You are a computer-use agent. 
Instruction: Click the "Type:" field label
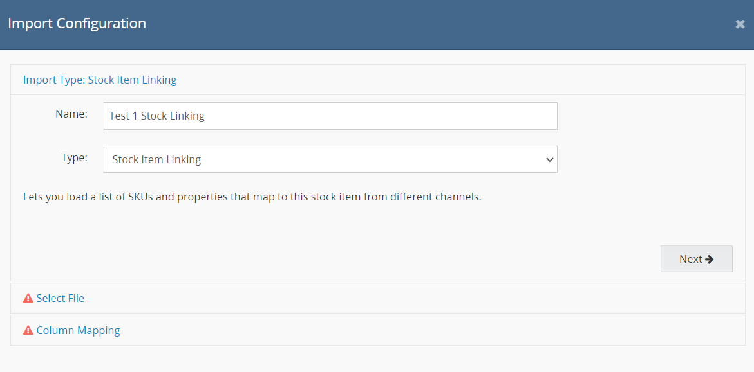pos(74,157)
